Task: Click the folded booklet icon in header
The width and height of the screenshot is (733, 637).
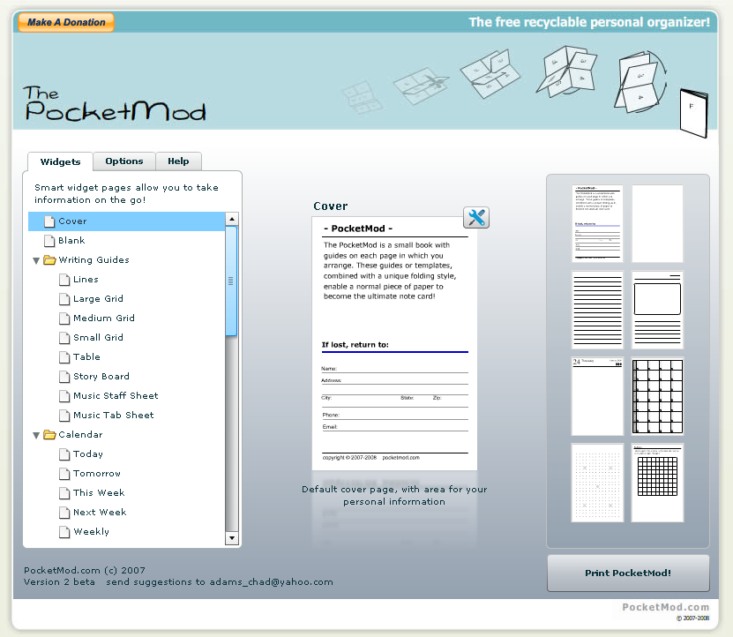Action: point(693,113)
